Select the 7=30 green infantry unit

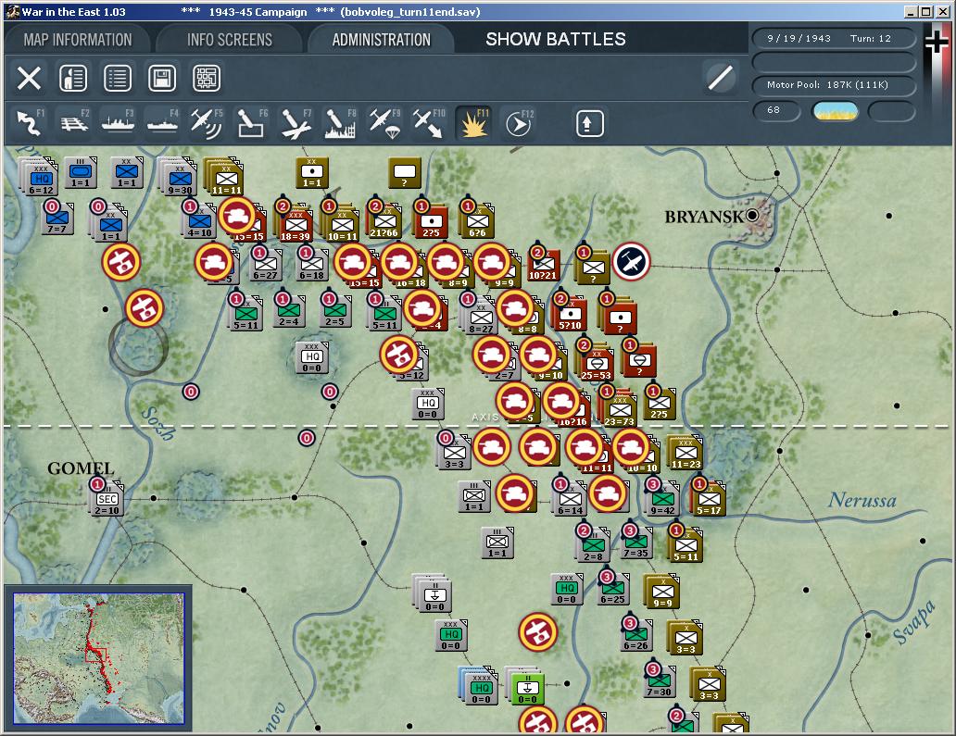point(659,681)
